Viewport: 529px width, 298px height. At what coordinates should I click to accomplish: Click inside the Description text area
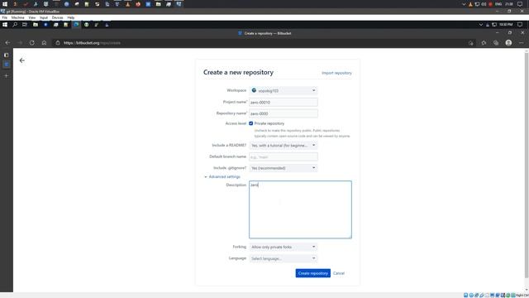click(300, 209)
